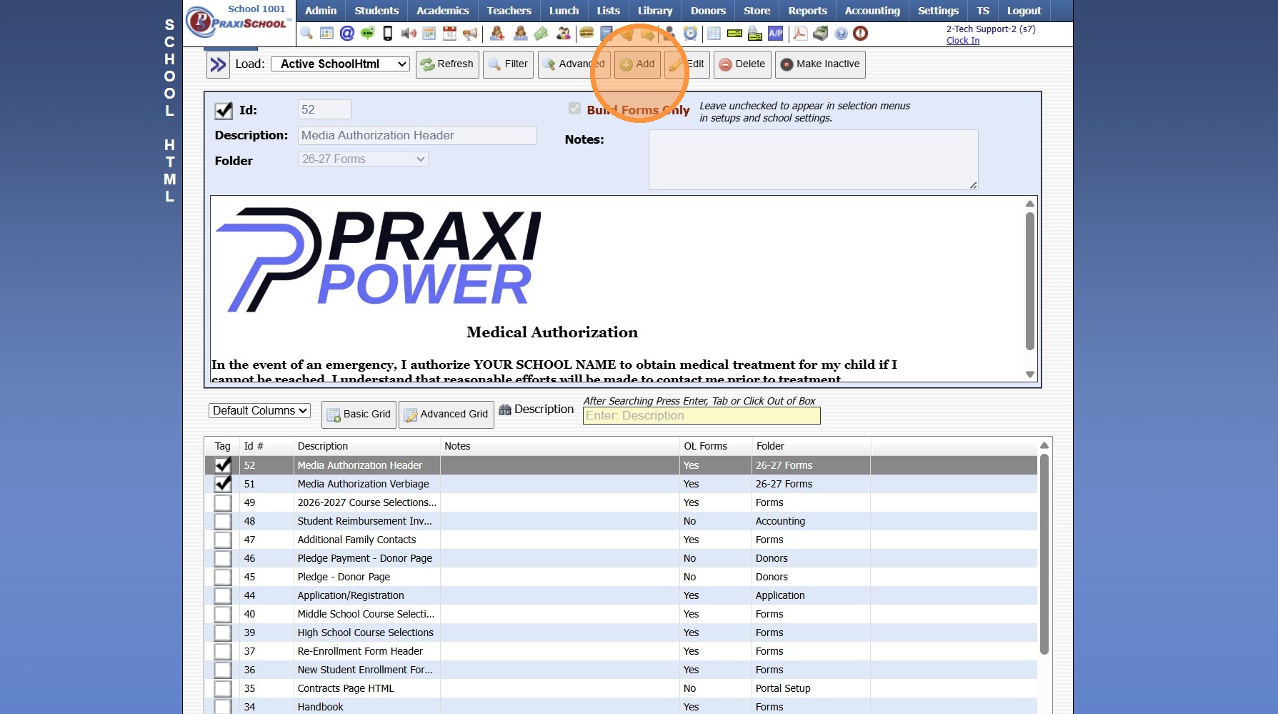The height and width of the screenshot is (714, 1278).
Task: Tag row 48 Student Reimbursement
Action: coord(223,521)
